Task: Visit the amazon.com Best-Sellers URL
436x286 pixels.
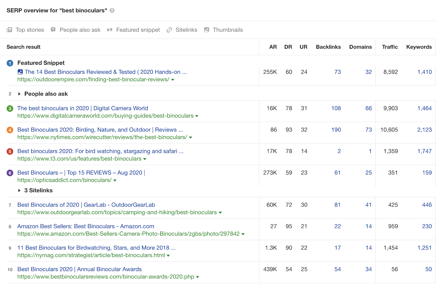Action: 129,234
